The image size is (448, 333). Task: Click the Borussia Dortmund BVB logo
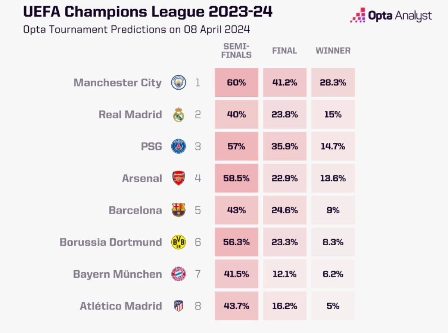(x=178, y=242)
